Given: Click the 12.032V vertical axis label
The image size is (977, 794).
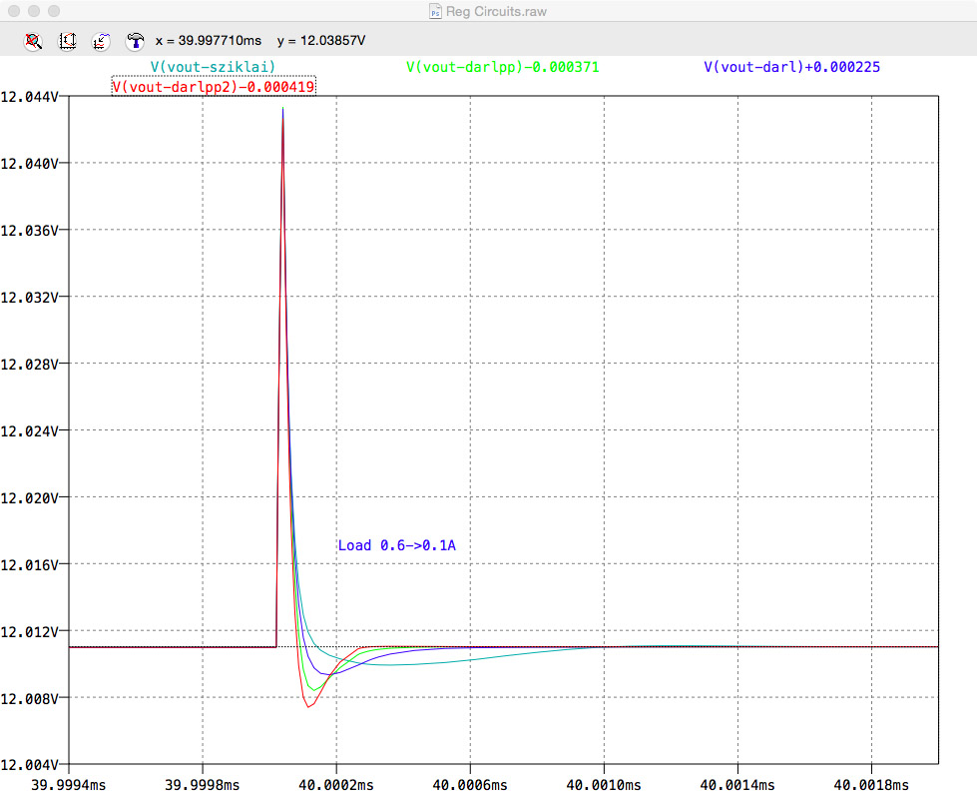Looking at the screenshot, I should pyautogui.click(x=29, y=297).
